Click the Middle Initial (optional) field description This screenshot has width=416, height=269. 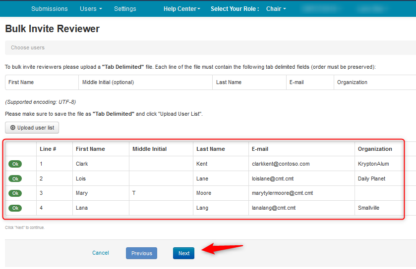108,82
